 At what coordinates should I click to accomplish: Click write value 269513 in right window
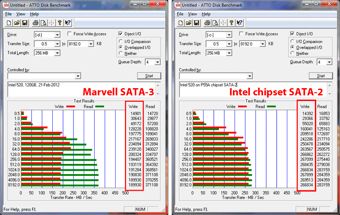point(306,180)
